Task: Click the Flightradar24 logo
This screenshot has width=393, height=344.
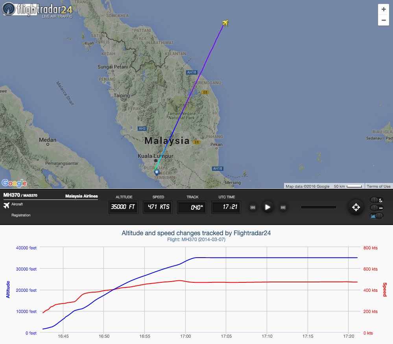Action: [x=37, y=10]
